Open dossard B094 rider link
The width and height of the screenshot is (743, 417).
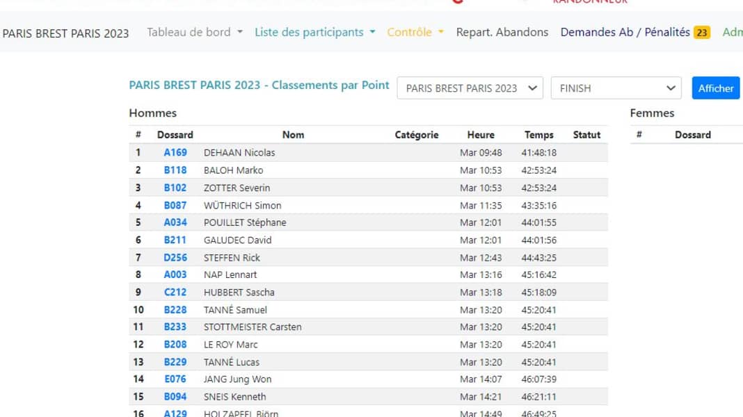point(175,396)
